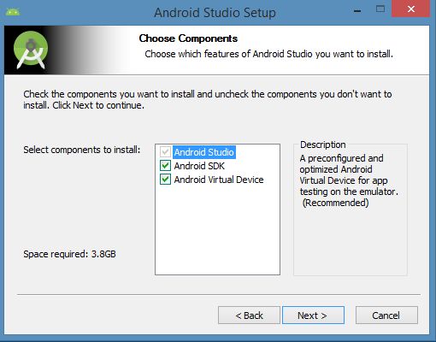Click the Description group box text
The width and height of the screenshot is (436, 342).
[x=349, y=180]
